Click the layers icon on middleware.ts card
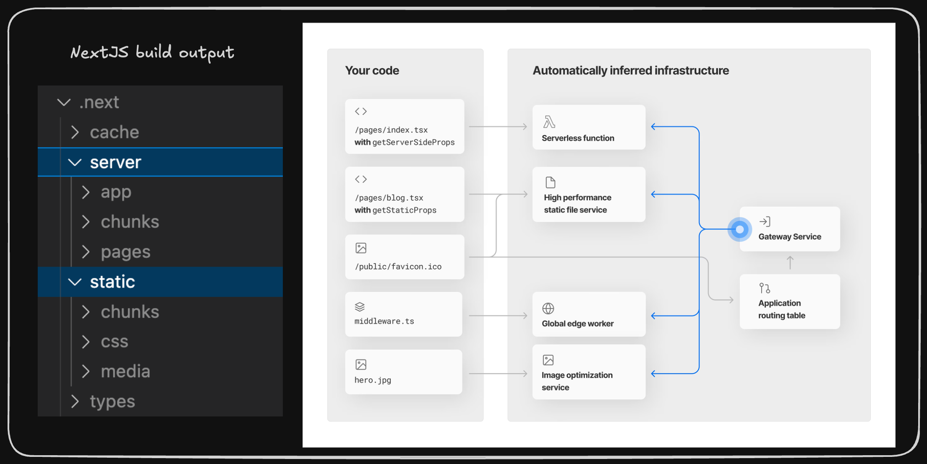 (360, 307)
